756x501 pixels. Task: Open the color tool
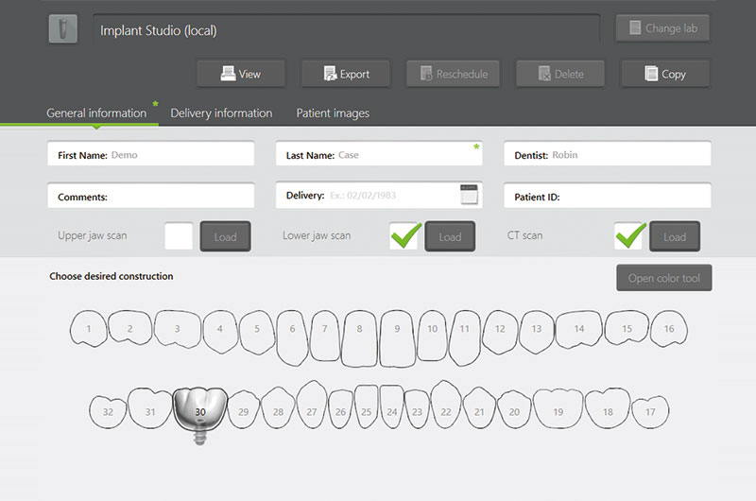[x=664, y=278]
